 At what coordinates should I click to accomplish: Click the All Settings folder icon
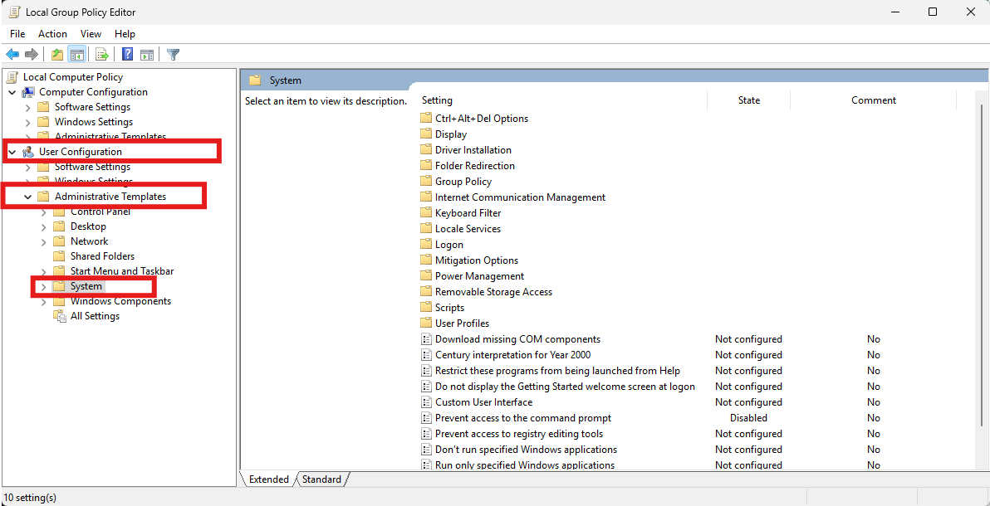click(x=59, y=316)
